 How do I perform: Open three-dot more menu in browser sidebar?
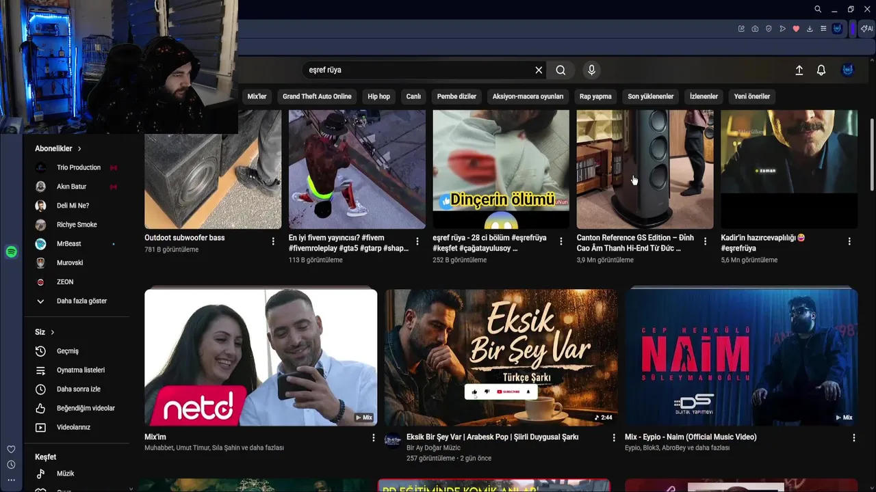click(11, 480)
